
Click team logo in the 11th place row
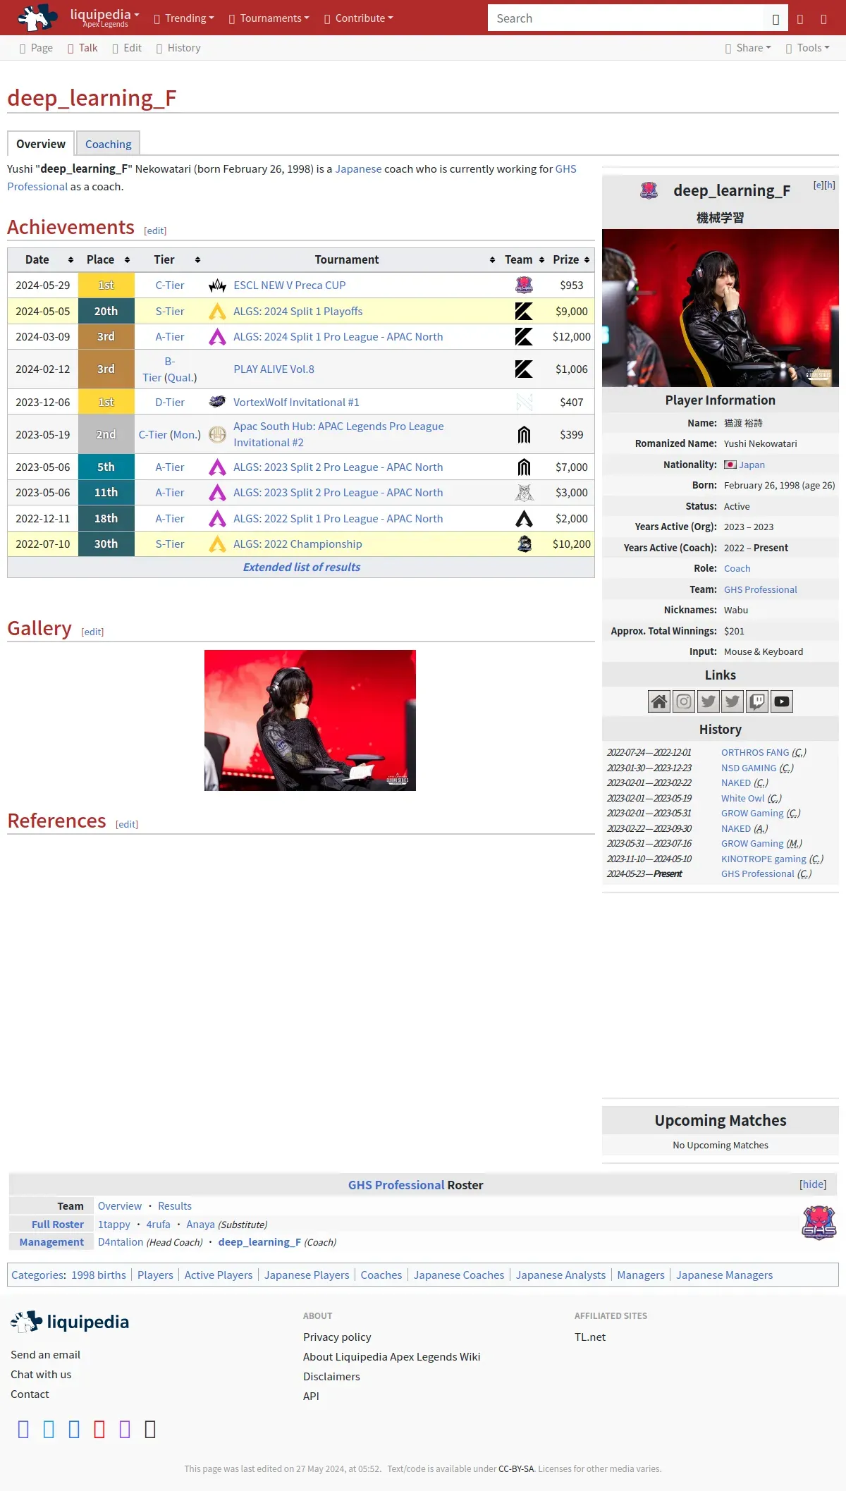click(524, 493)
